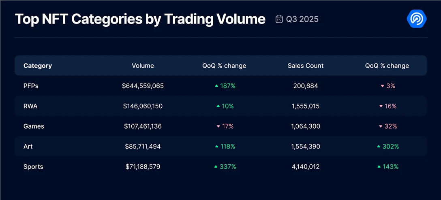Click the calendar icon beside Q3 2025
This screenshot has width=441, height=200.
tap(279, 19)
